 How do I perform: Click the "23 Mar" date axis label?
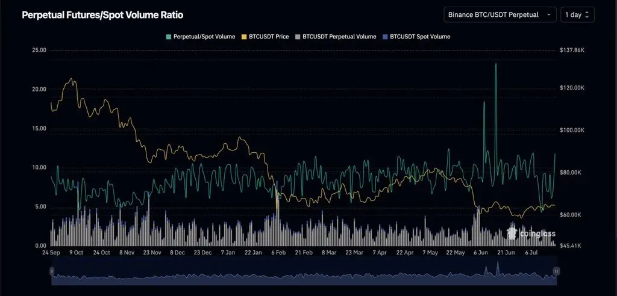pyautogui.click(x=354, y=253)
